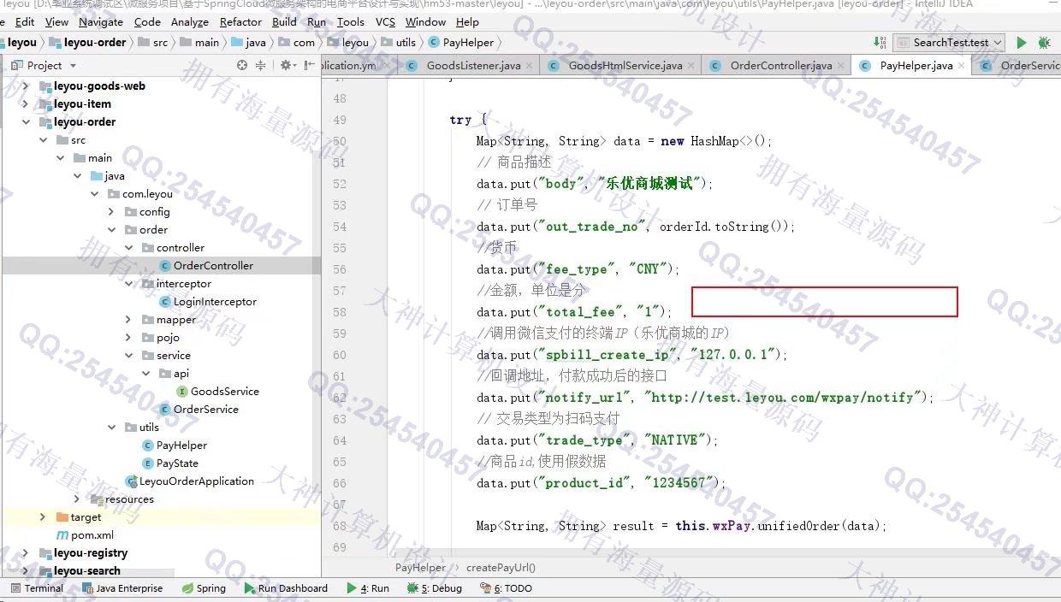Close the GoodsListener.java editor tab
The width and height of the screenshot is (1061, 602).
tap(530, 66)
